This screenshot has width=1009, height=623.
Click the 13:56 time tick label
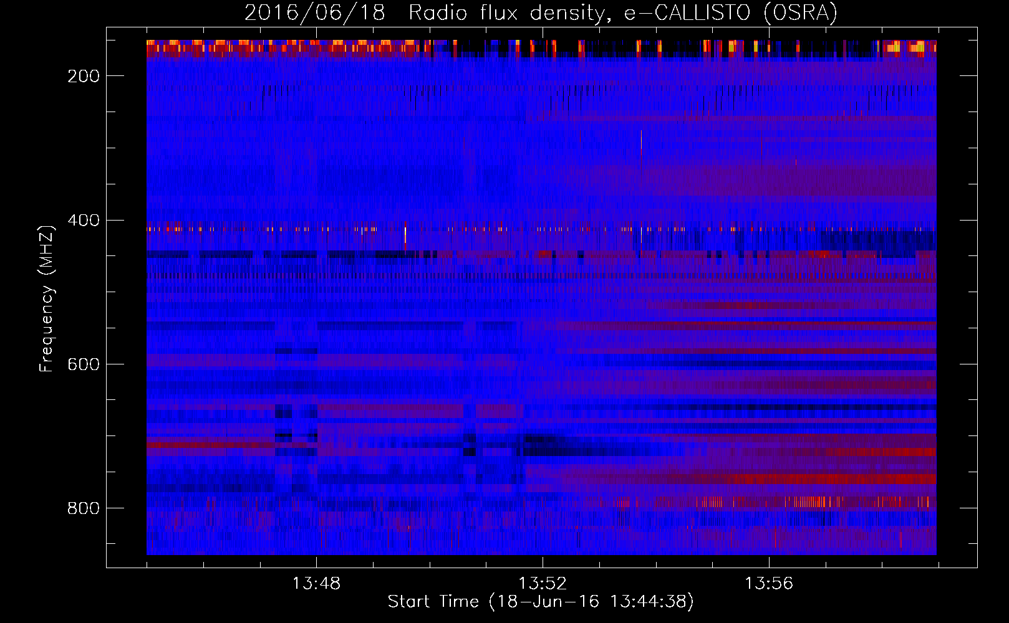pyautogui.click(x=769, y=583)
